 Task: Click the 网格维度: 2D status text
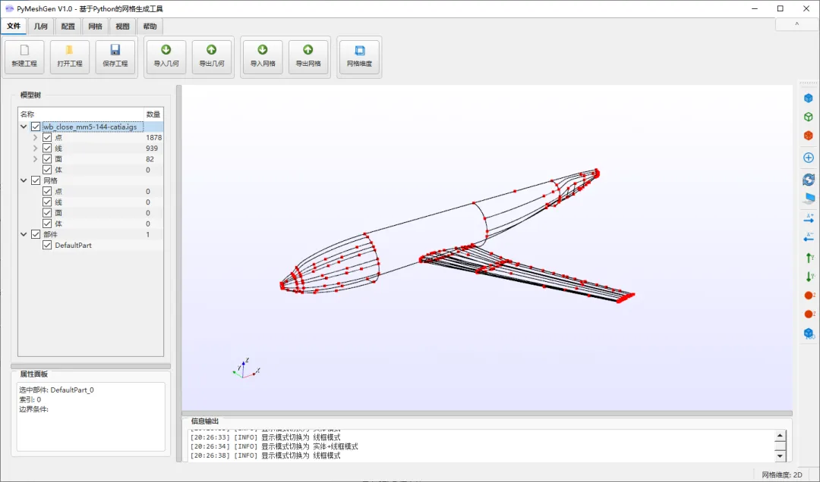coord(782,474)
